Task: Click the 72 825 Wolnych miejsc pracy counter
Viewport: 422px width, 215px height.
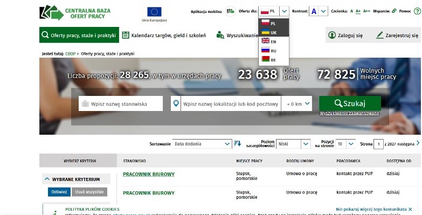Action: click(357, 74)
